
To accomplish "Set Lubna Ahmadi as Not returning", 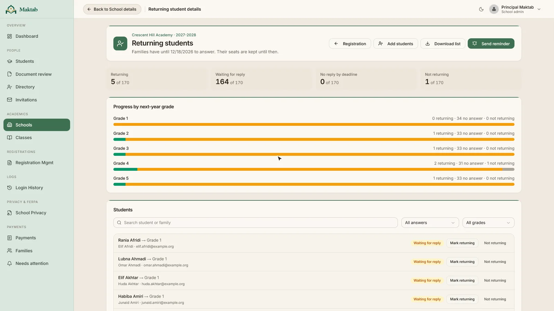I will (x=495, y=262).
